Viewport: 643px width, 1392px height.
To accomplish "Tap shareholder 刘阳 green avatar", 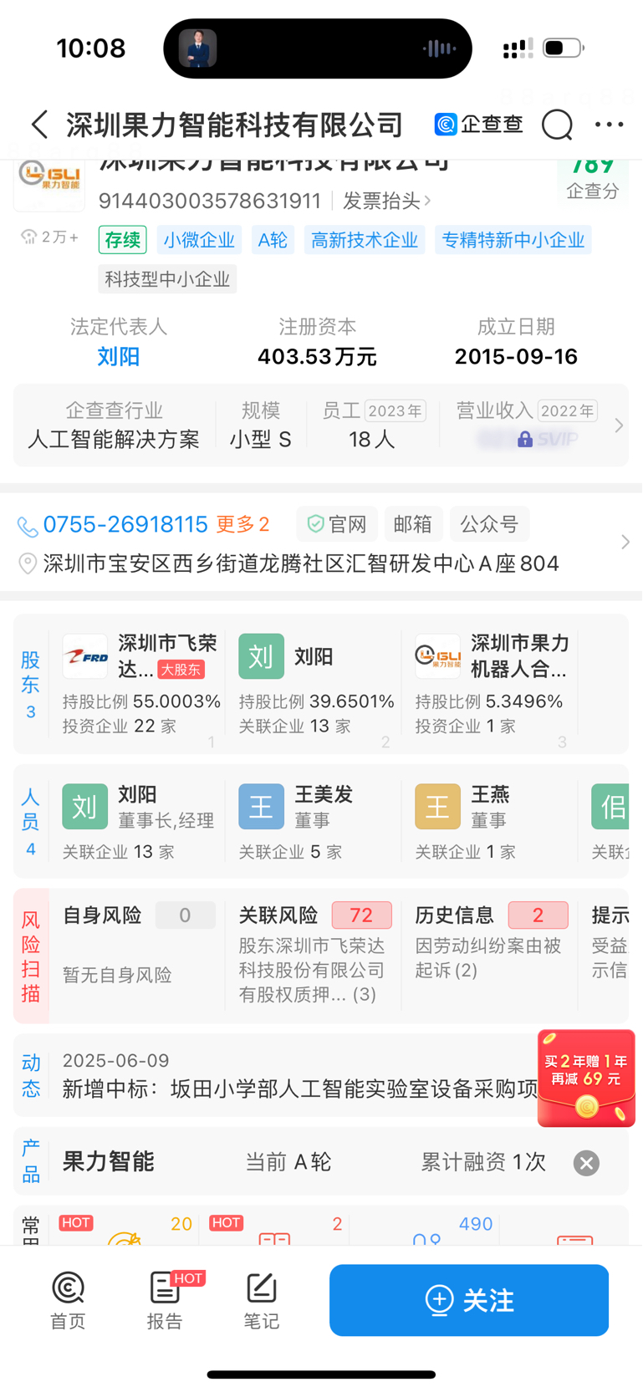I will 262,656.
